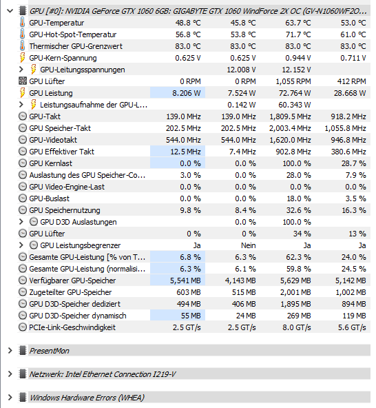Screen dimensions: 376x408
Task: Click gauge icon beside GPU-Buslast
Action: tap(23, 198)
